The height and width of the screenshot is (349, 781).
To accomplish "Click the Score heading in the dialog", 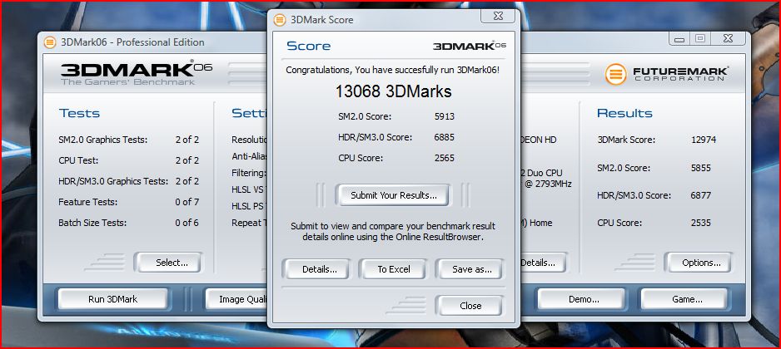I will (308, 47).
